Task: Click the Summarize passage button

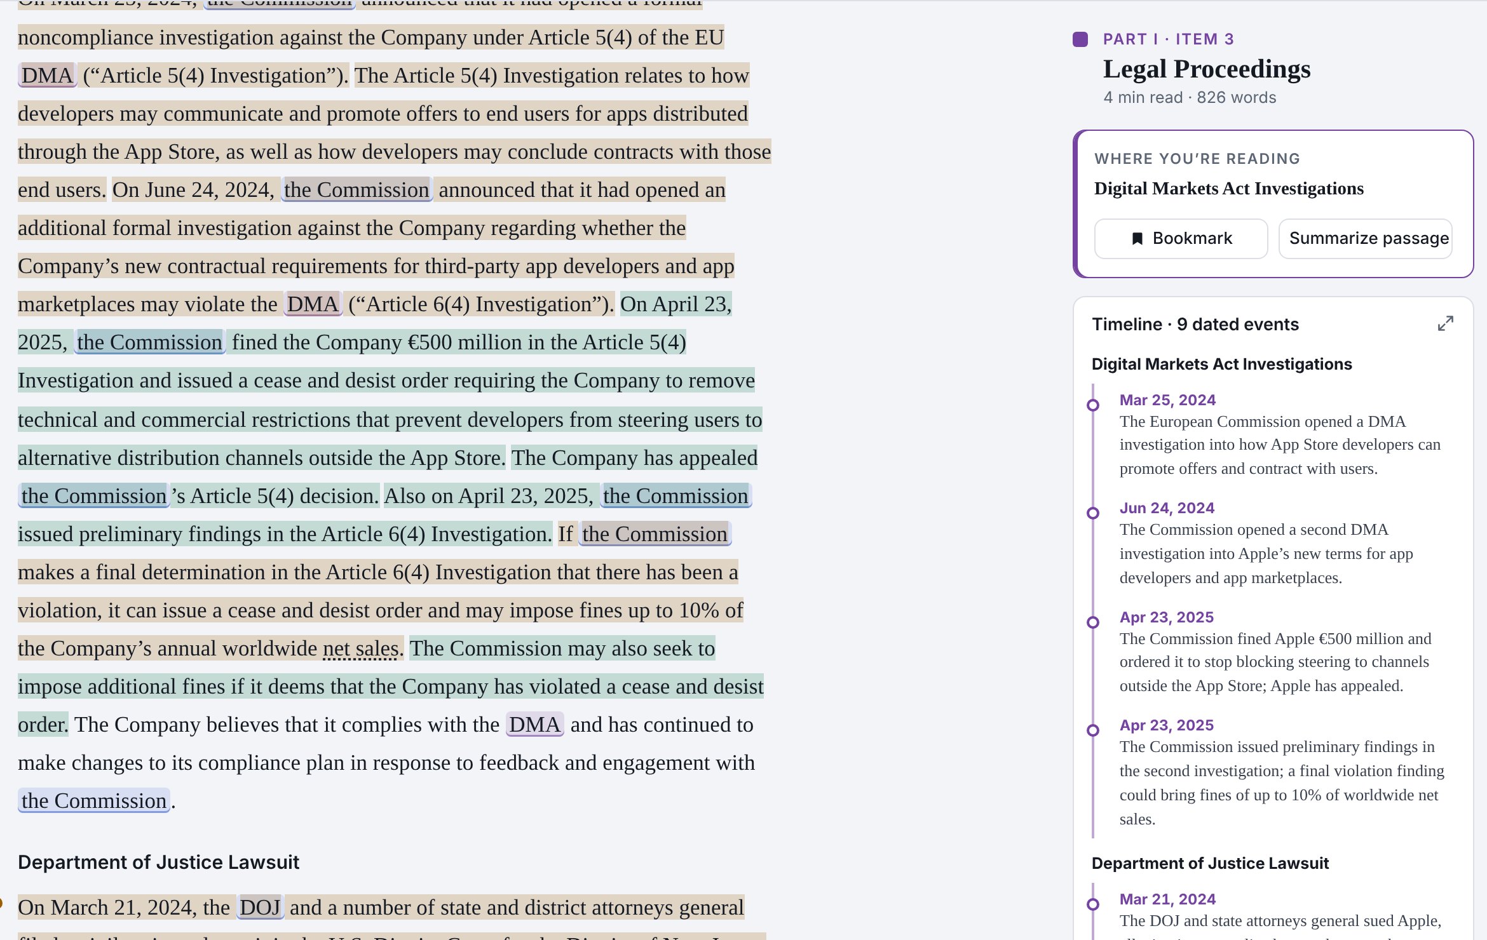Action: point(1365,238)
